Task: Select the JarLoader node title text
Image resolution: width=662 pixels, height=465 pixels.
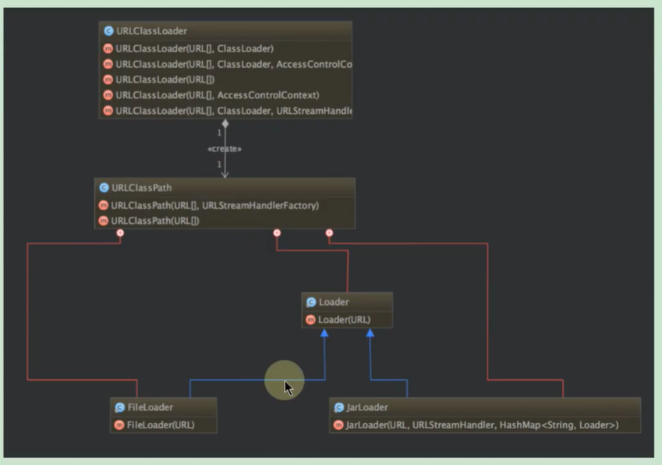Action: coord(368,407)
